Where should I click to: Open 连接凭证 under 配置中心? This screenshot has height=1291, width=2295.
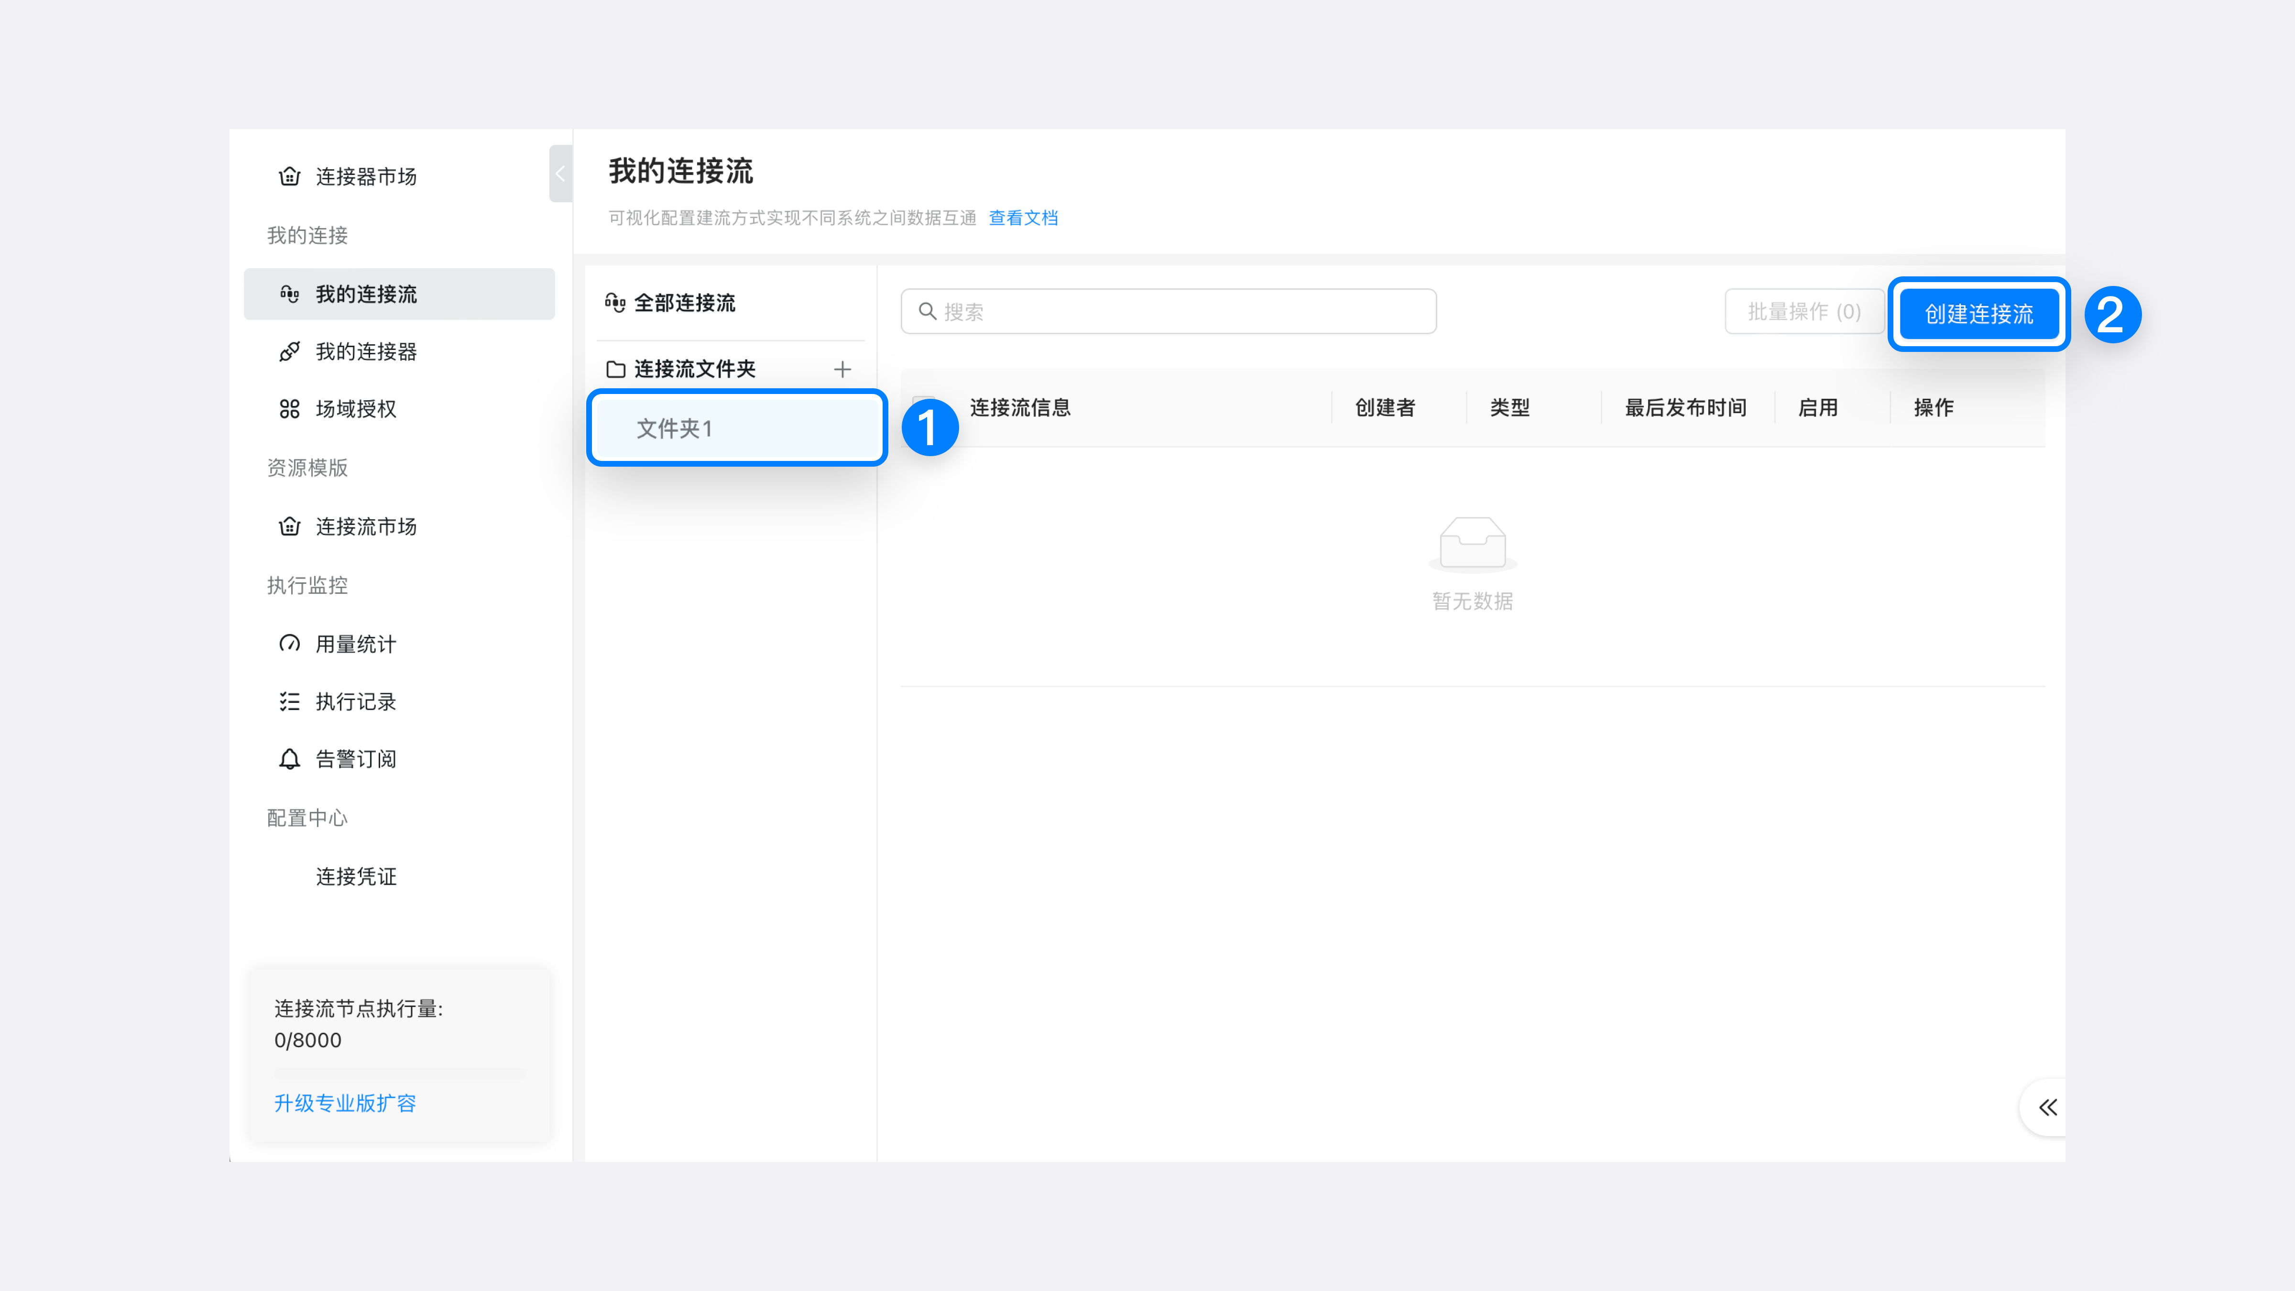click(355, 876)
